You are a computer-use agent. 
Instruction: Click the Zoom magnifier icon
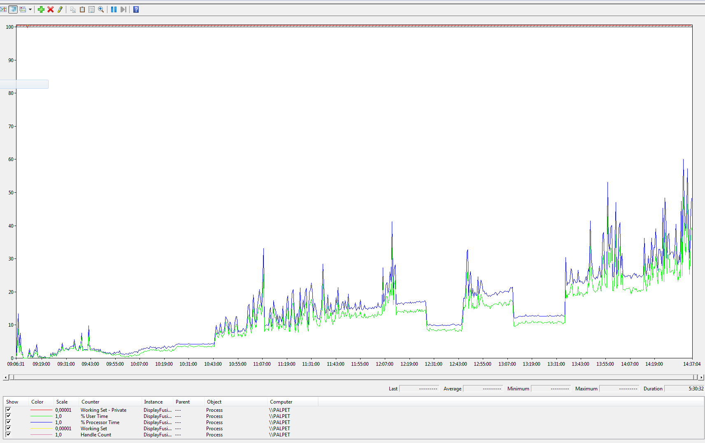pyautogui.click(x=101, y=9)
